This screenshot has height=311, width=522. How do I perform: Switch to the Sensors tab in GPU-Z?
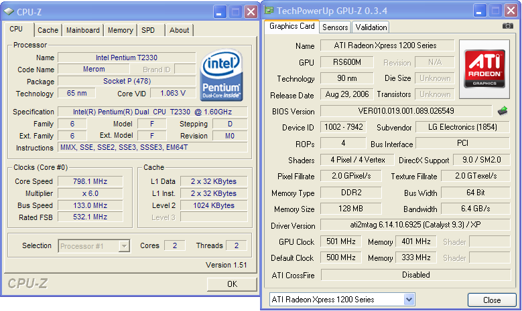click(x=335, y=27)
